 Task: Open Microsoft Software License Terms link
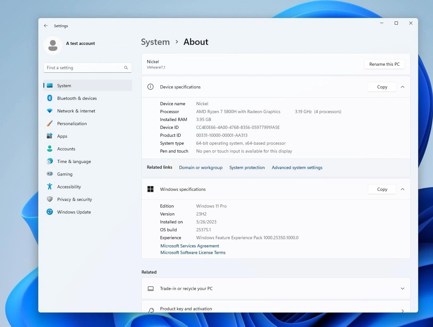tap(193, 252)
